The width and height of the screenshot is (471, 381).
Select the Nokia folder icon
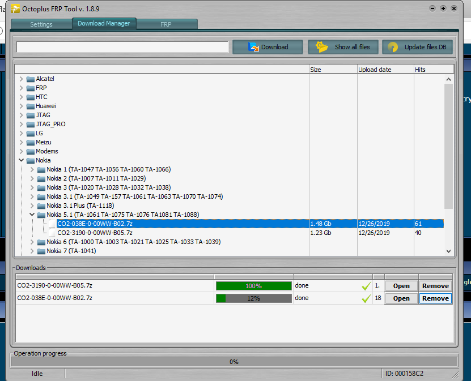click(x=31, y=161)
